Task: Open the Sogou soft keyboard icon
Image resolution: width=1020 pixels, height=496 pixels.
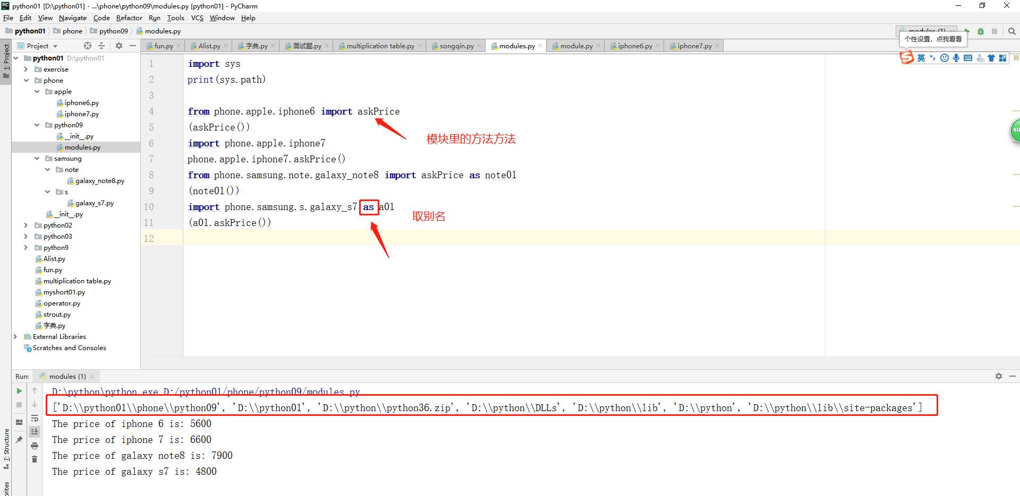Action: 968,58
